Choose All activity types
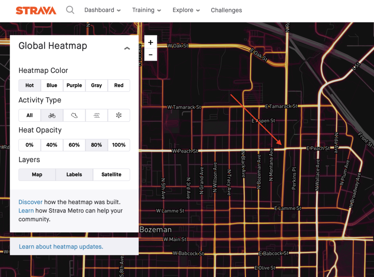This screenshot has width=374, height=277. click(30, 115)
